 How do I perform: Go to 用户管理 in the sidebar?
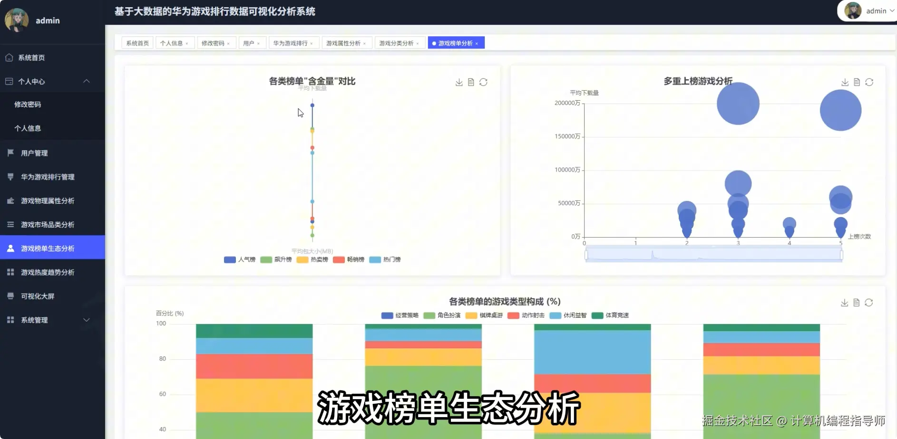52,153
